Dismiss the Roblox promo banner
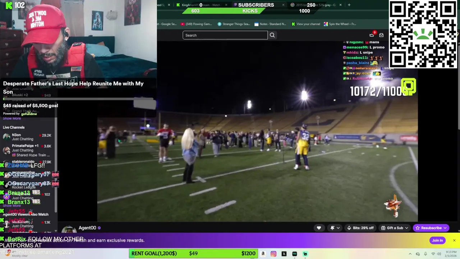The width and height of the screenshot is (460, 259). click(454, 240)
